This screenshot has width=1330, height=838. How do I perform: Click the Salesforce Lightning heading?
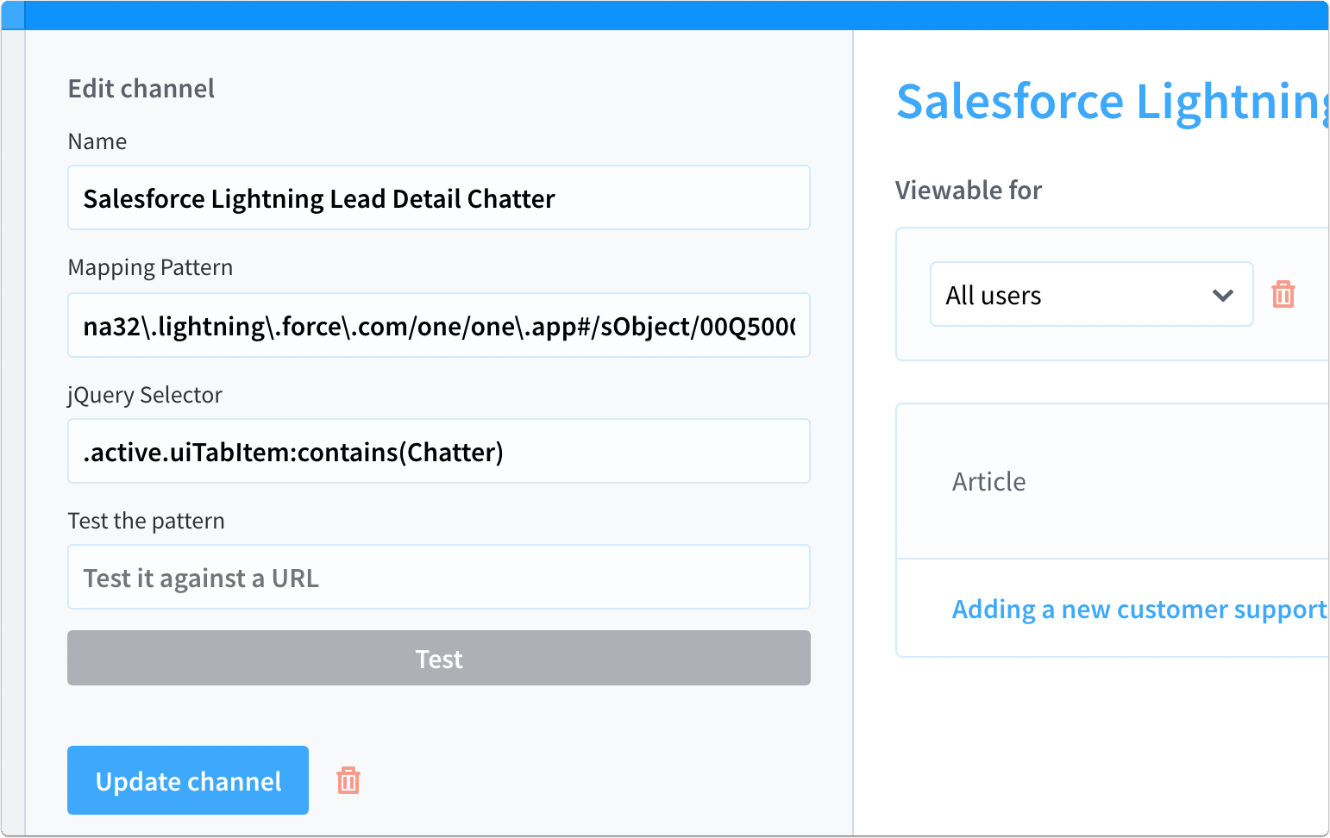click(1112, 101)
